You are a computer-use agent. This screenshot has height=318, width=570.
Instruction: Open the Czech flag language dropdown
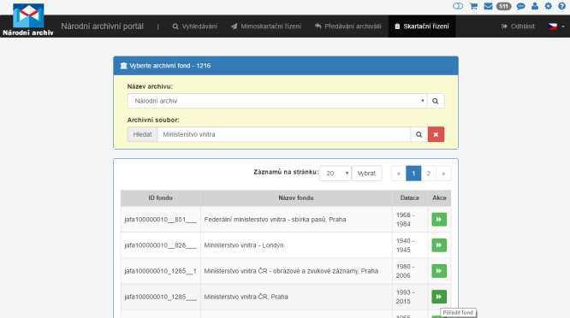pos(556,26)
